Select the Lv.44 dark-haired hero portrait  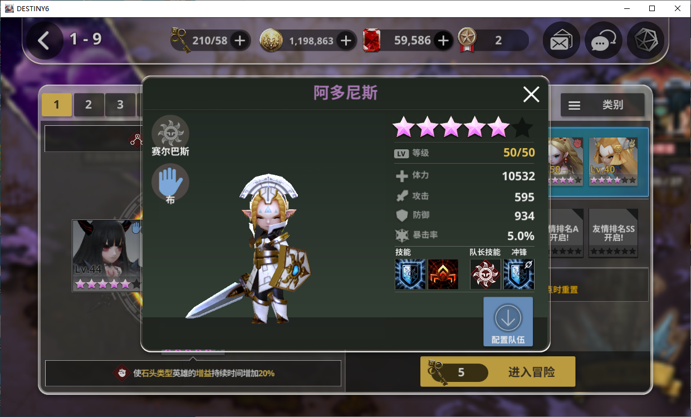(106, 255)
